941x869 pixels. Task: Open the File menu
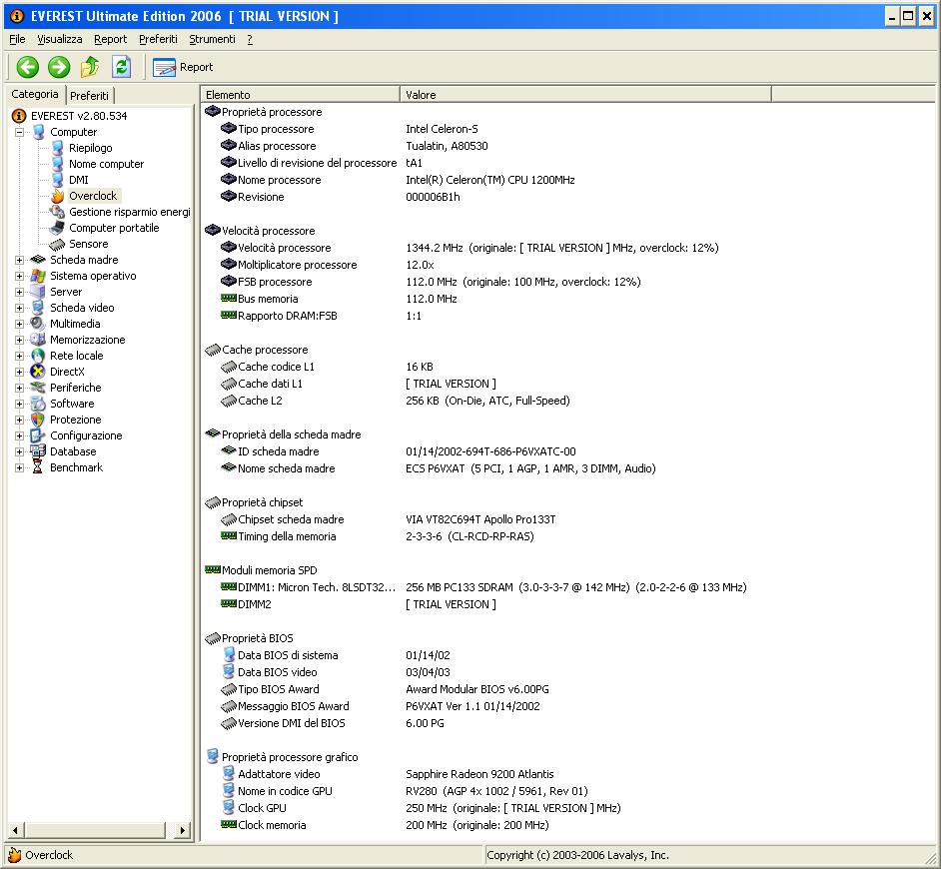click(x=17, y=39)
